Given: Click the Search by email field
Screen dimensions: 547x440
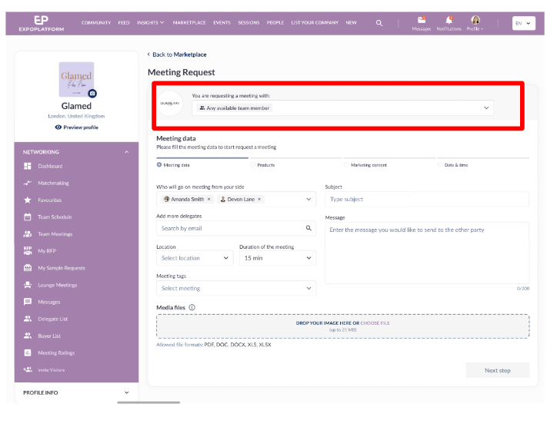Looking at the screenshot, I should 236,228.
